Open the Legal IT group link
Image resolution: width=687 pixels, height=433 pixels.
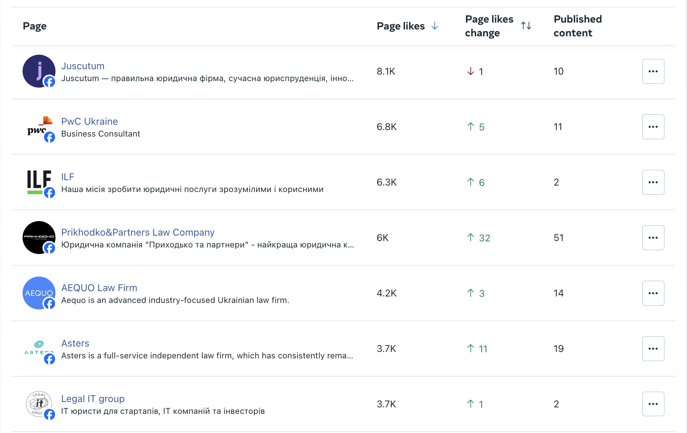(93, 399)
